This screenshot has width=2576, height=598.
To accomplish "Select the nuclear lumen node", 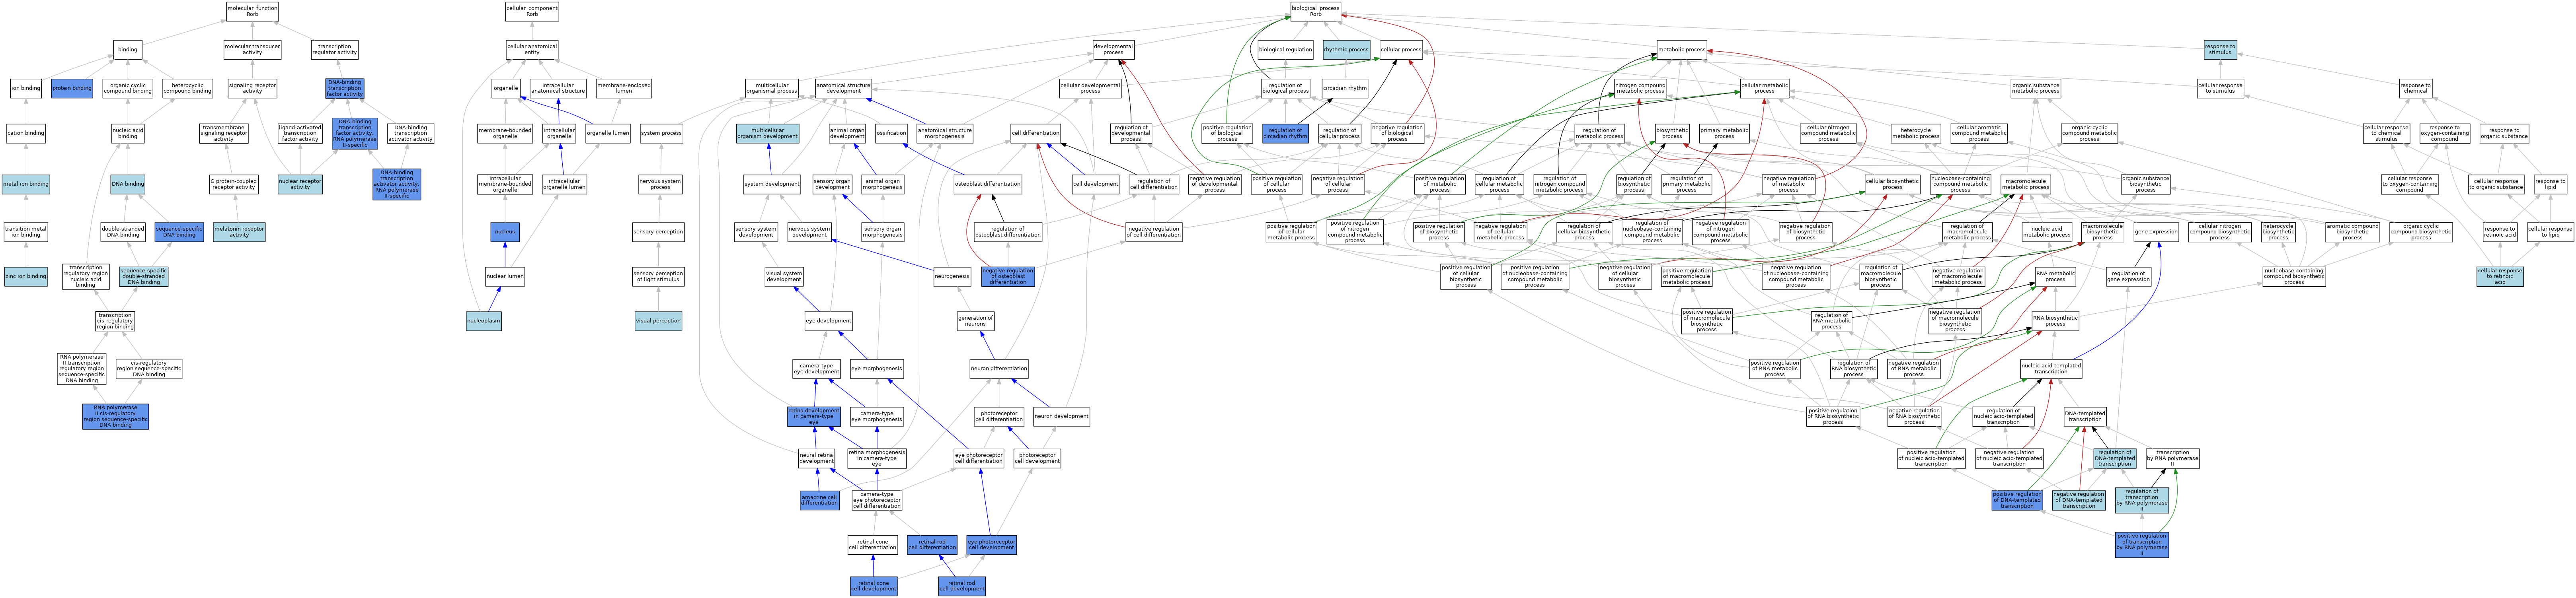I will point(505,277).
